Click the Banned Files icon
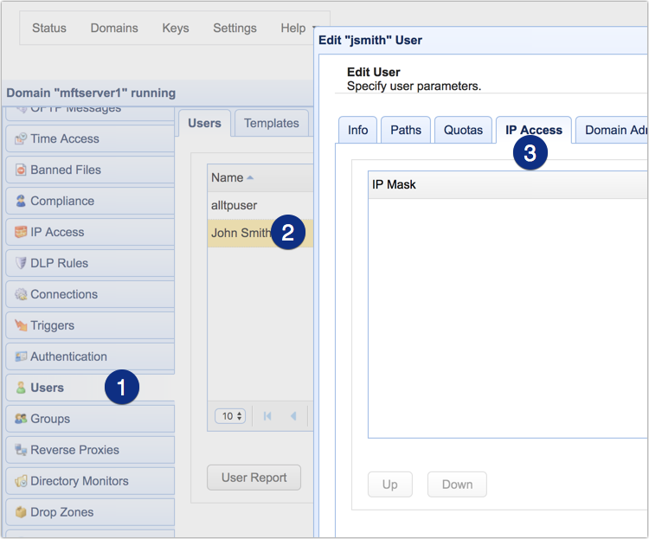This screenshot has width=649, height=539. [21, 170]
